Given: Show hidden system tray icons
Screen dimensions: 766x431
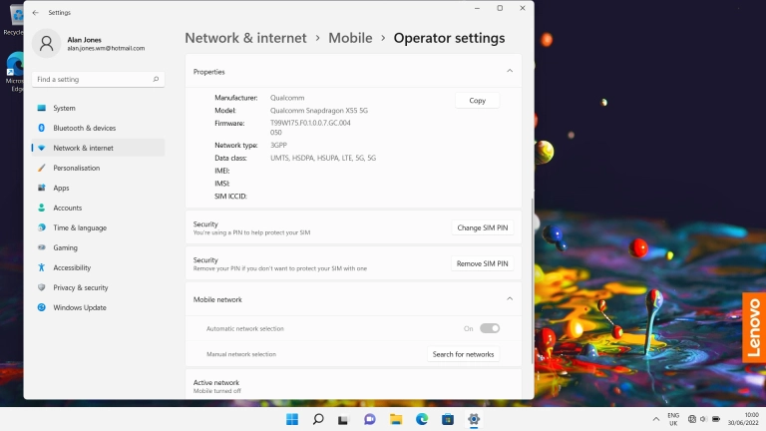Looking at the screenshot, I should coord(655,419).
